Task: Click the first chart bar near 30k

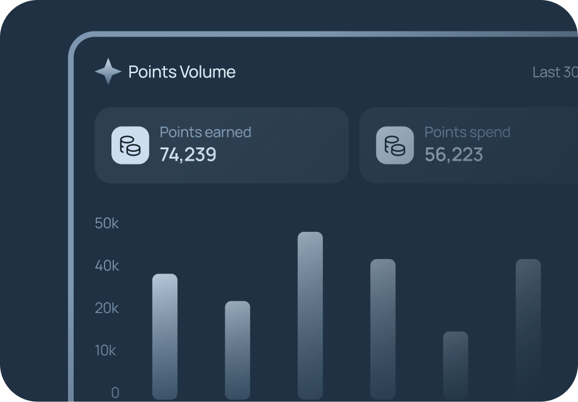Action: click(x=165, y=336)
